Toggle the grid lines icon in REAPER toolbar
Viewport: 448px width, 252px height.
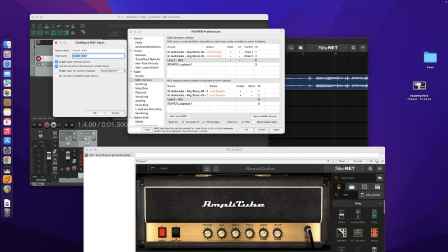[60, 33]
